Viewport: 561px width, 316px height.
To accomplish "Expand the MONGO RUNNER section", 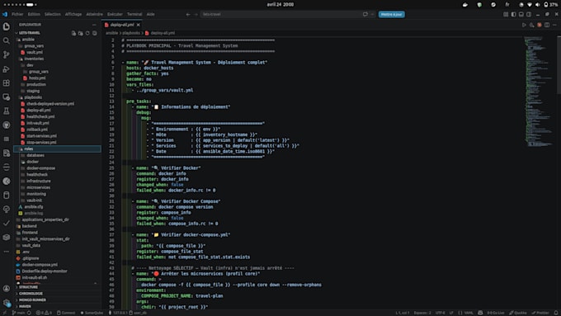I will click(x=57, y=299).
